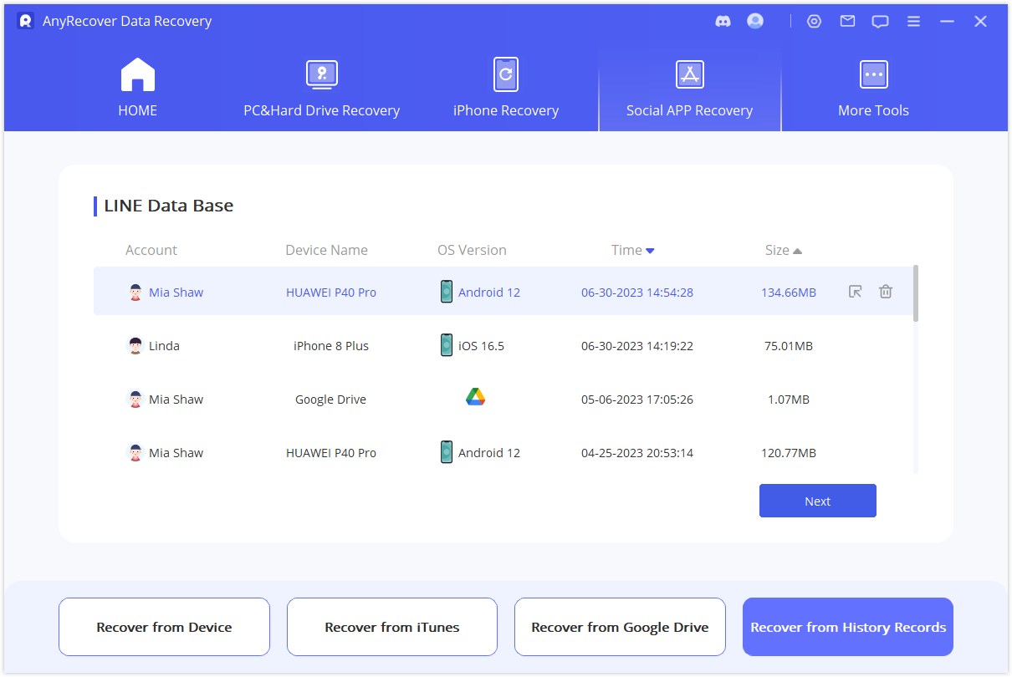This screenshot has height=677, width=1012.
Task: Open More Tools
Action: pos(873,86)
